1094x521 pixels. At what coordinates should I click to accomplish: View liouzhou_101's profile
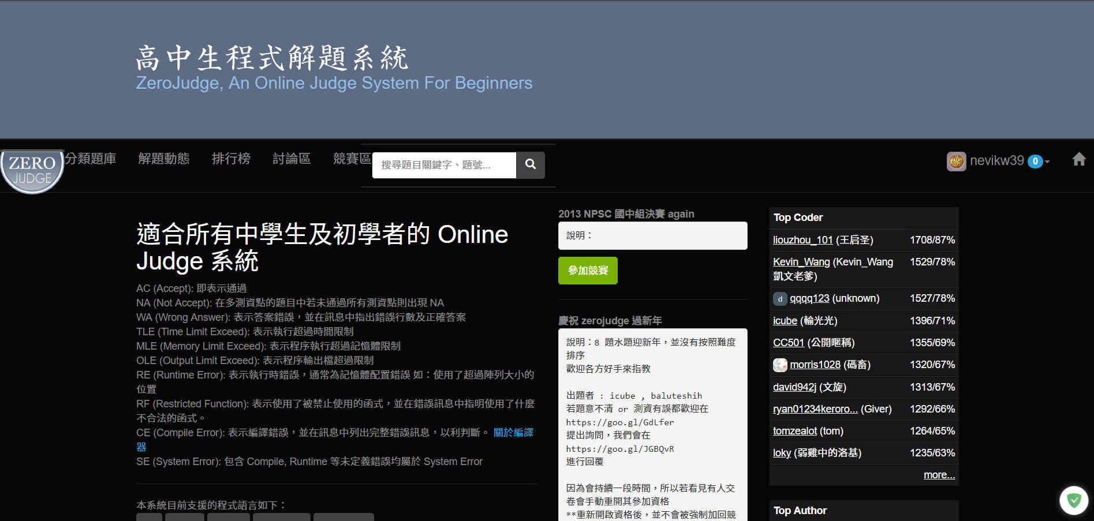[802, 240]
